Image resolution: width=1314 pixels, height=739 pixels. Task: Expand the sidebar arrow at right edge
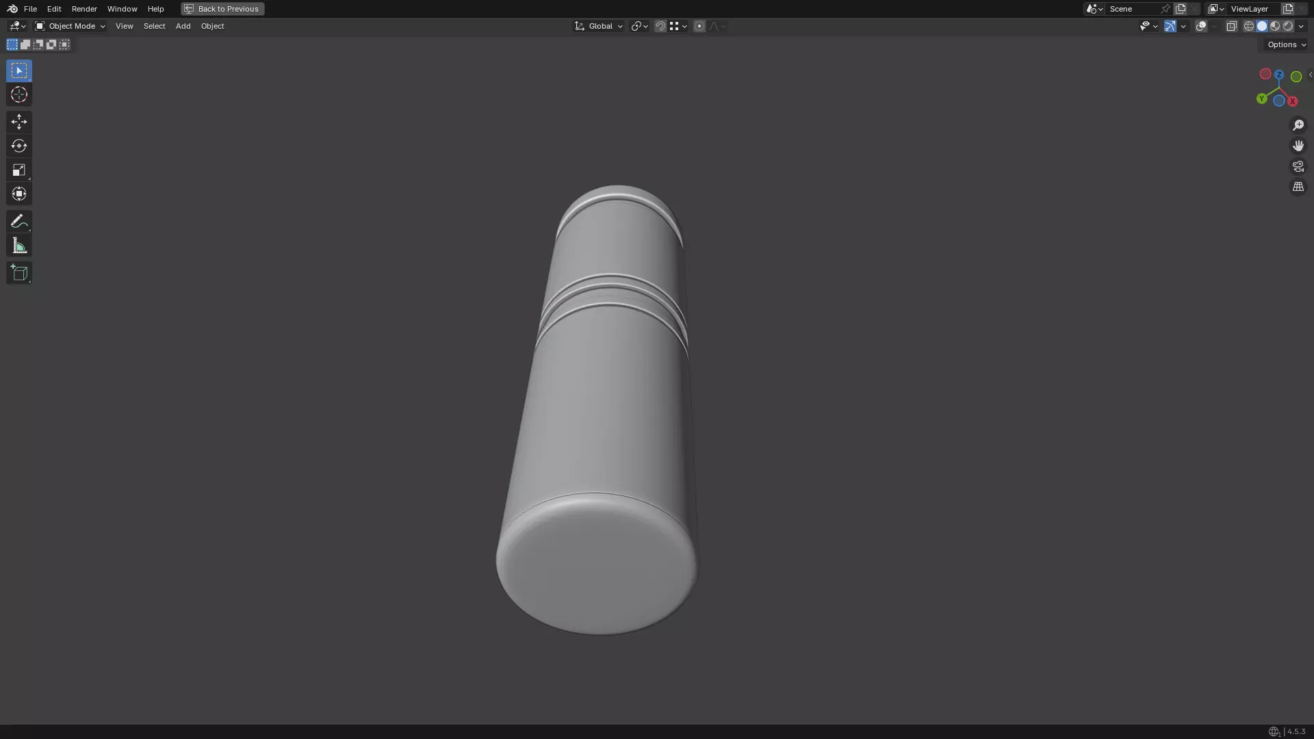click(1310, 75)
